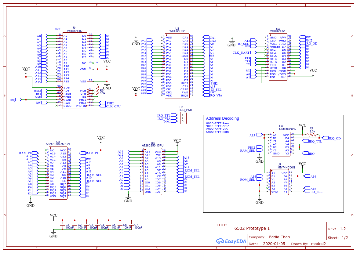Select resistor R6 3.3k symbol
The height and width of the screenshot is (253, 357).
point(98,91)
